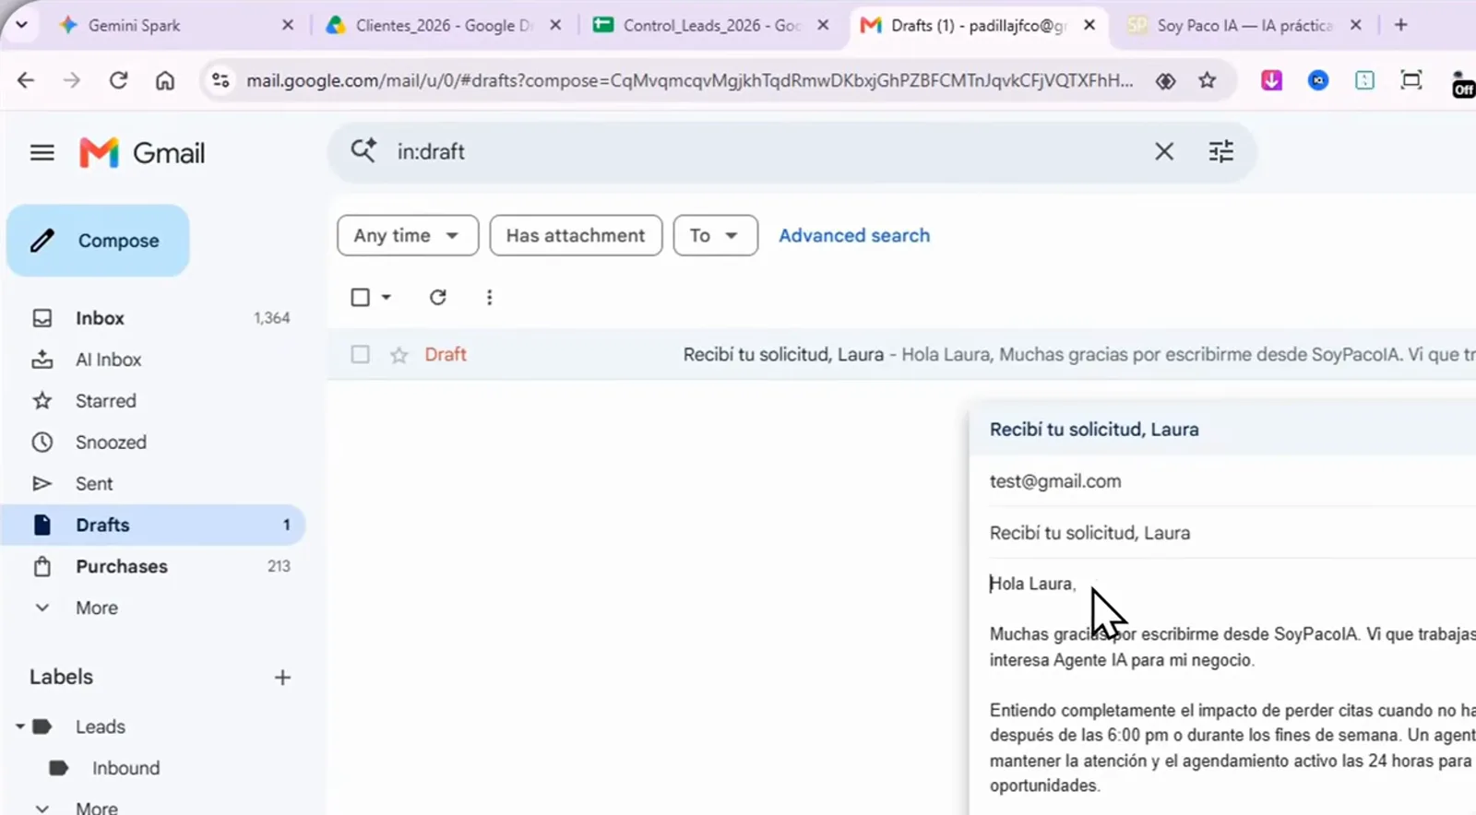Collapse the Leads label tree arrow
This screenshot has height=815, width=1476.
[x=19, y=726]
